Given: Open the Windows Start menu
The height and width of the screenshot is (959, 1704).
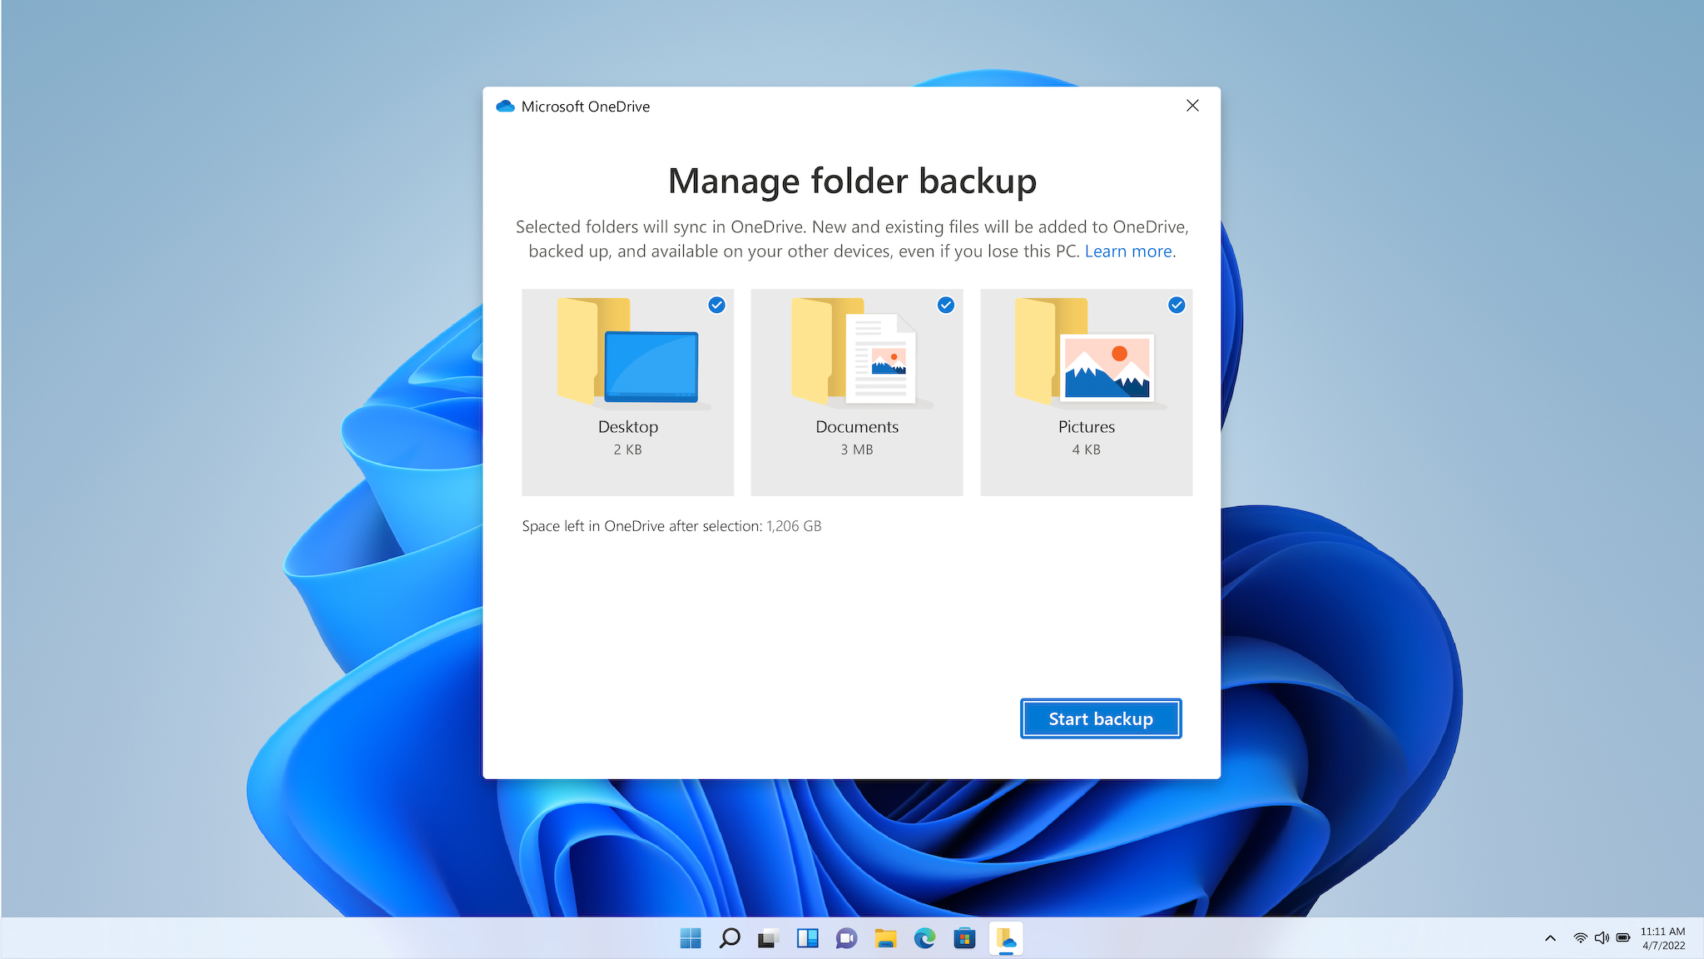Looking at the screenshot, I should [x=691, y=938].
